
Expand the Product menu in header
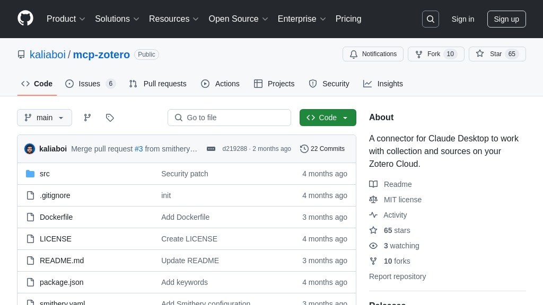(66, 19)
